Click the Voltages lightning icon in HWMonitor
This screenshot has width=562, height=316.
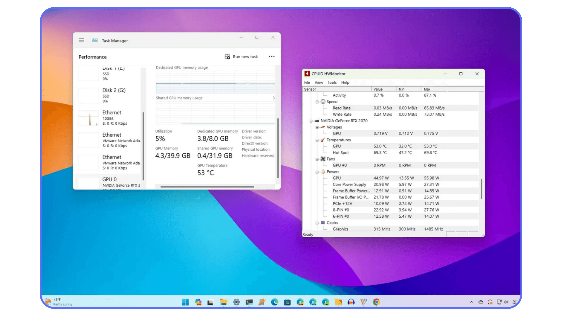[323, 127]
